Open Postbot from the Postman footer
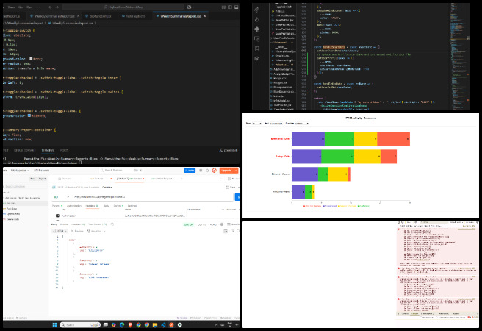 pos(182,318)
